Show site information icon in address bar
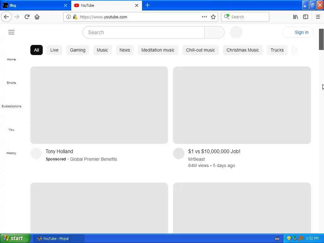 point(68,17)
